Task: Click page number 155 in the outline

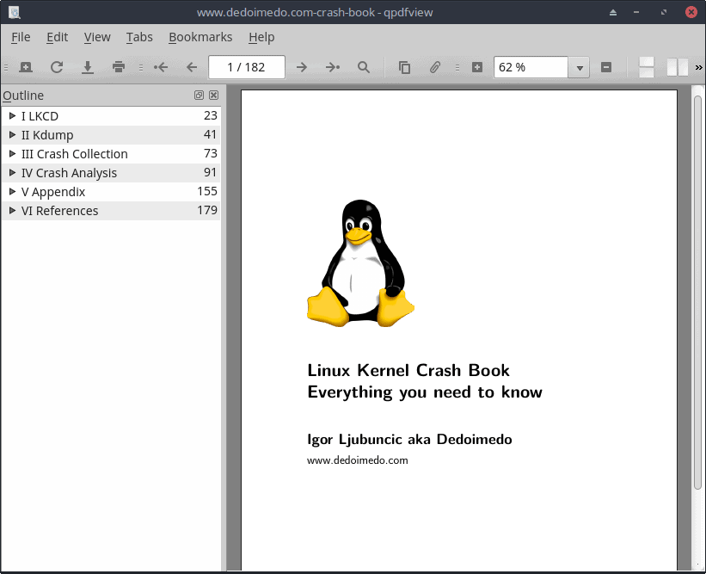Action: click(207, 192)
